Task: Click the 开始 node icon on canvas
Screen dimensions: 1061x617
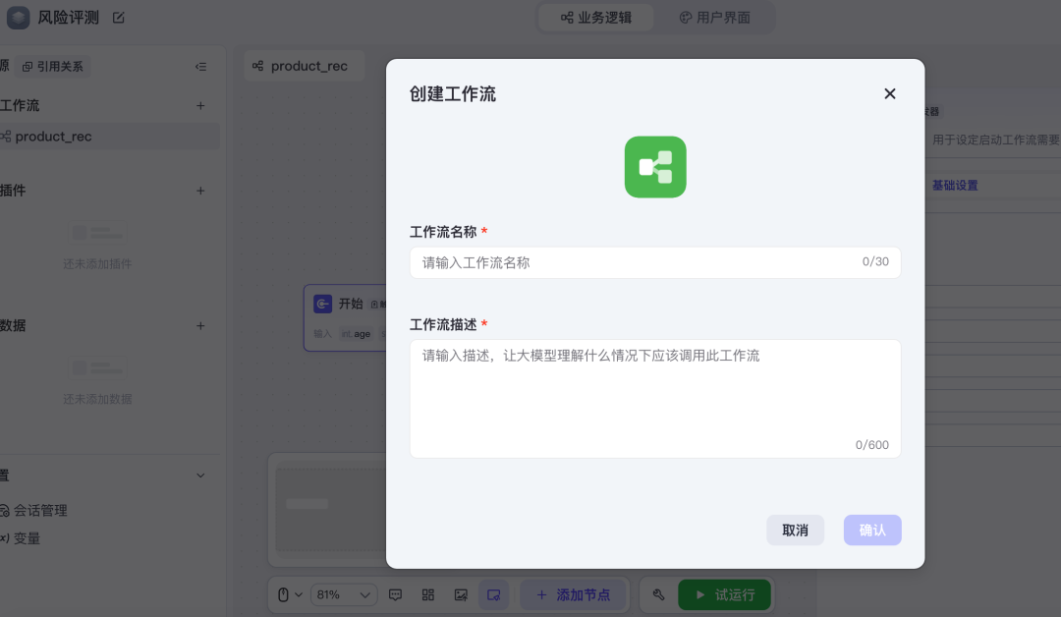Action: (323, 304)
